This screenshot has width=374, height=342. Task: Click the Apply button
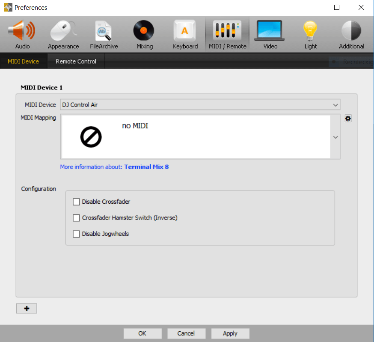[230, 333]
